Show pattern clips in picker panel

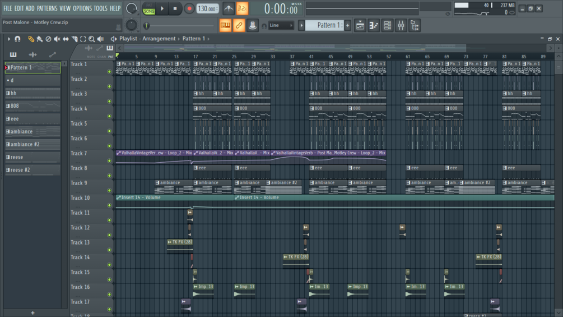13,54
